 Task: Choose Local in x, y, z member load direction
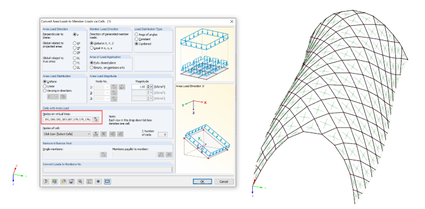click(92, 48)
